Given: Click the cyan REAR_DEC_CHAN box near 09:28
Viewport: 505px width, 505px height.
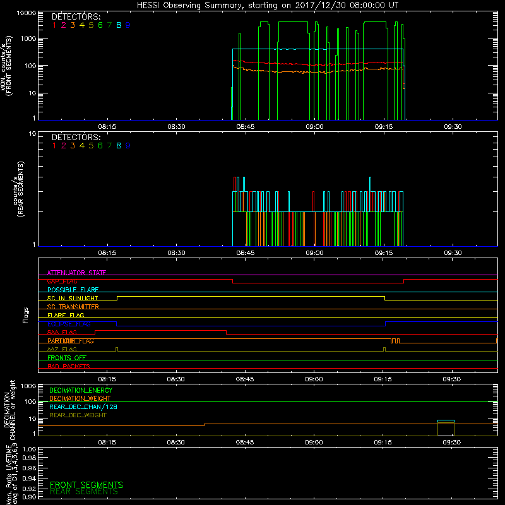Looking at the screenshot, I should point(446,422).
